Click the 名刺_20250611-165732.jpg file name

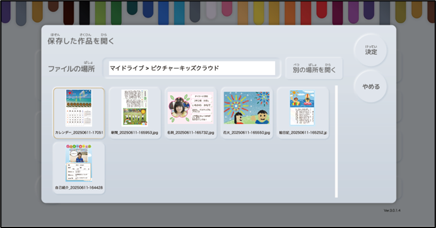point(191,133)
